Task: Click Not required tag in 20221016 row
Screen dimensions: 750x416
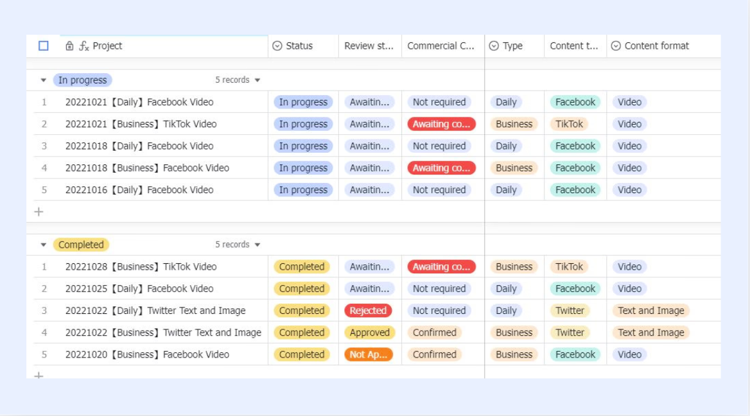Action: tap(439, 190)
